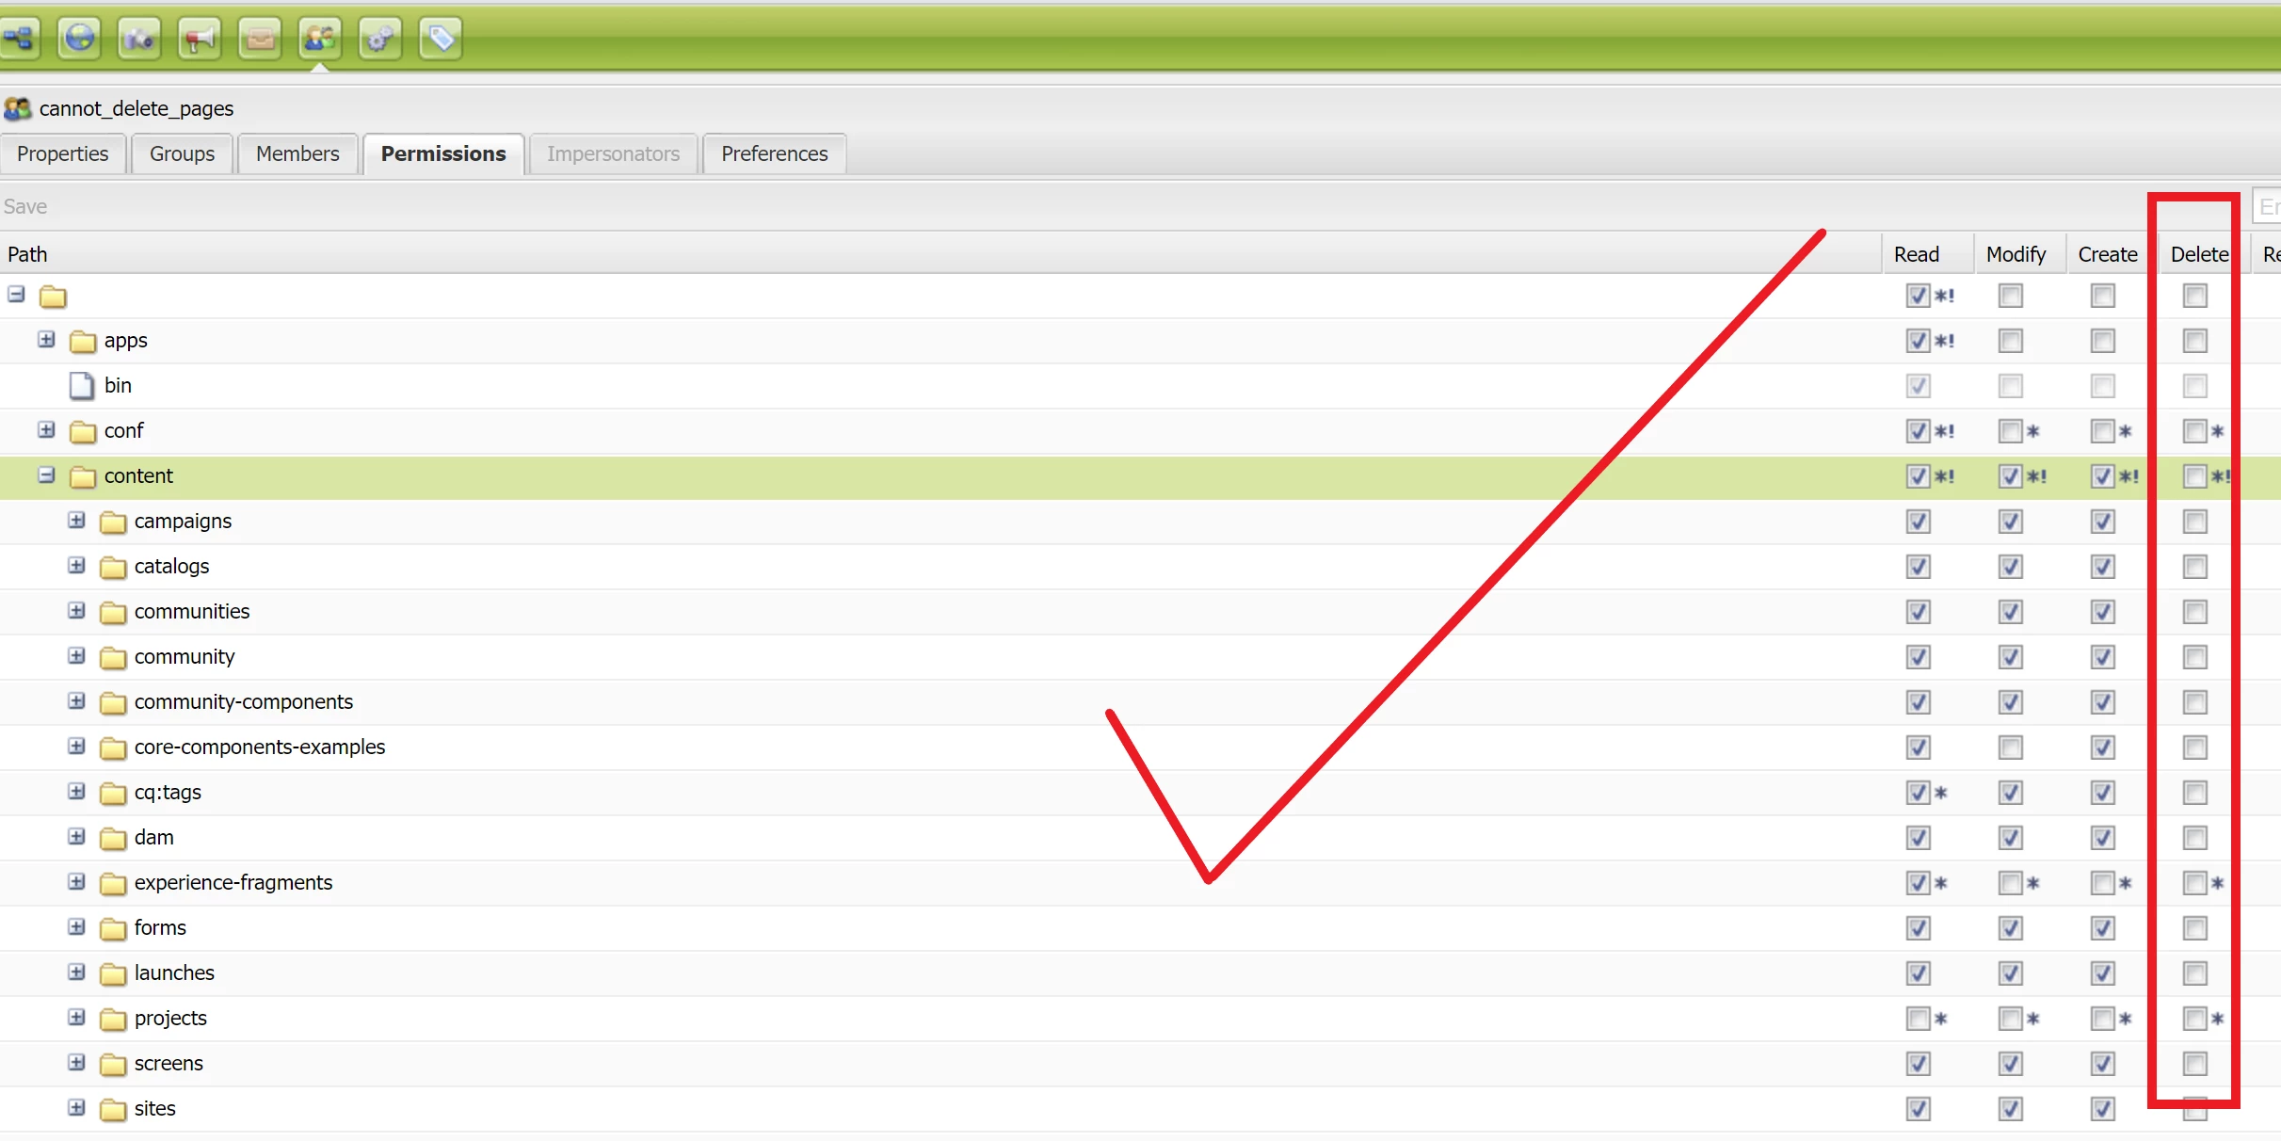Enable Delete checkbox for campaigns row
The width and height of the screenshot is (2281, 1141).
(2194, 522)
